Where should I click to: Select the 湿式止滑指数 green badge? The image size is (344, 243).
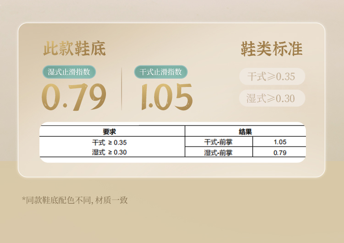coord(69,72)
